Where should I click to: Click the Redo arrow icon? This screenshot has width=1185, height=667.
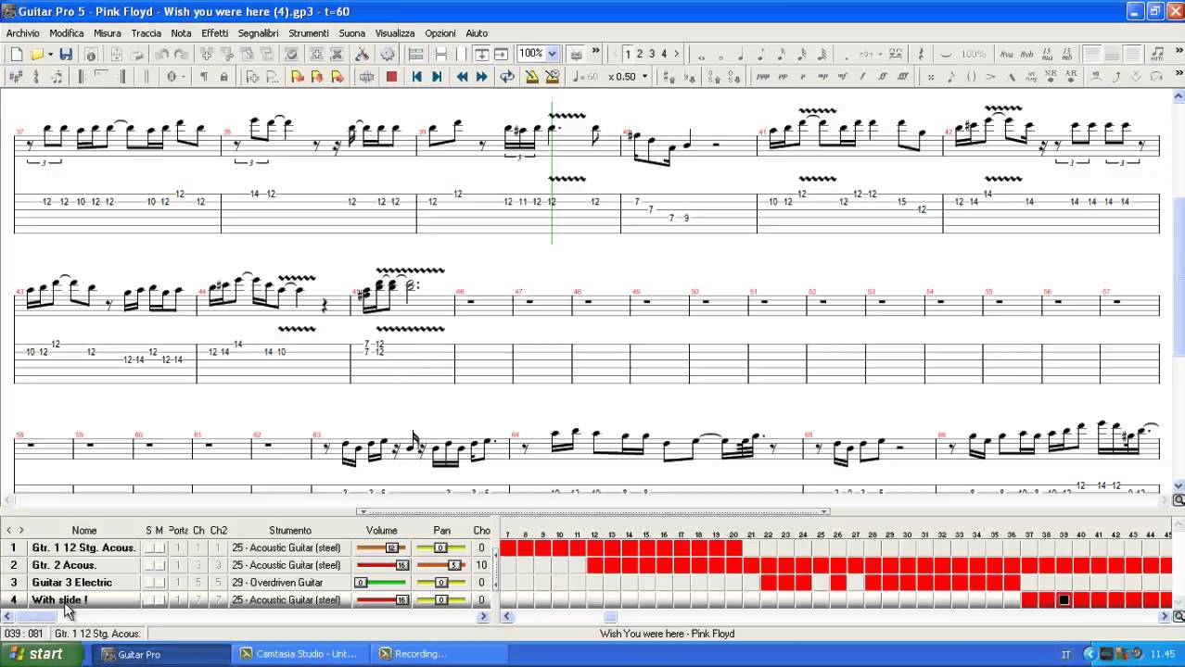[x=181, y=54]
